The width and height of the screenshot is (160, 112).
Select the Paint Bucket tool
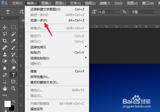13,61
